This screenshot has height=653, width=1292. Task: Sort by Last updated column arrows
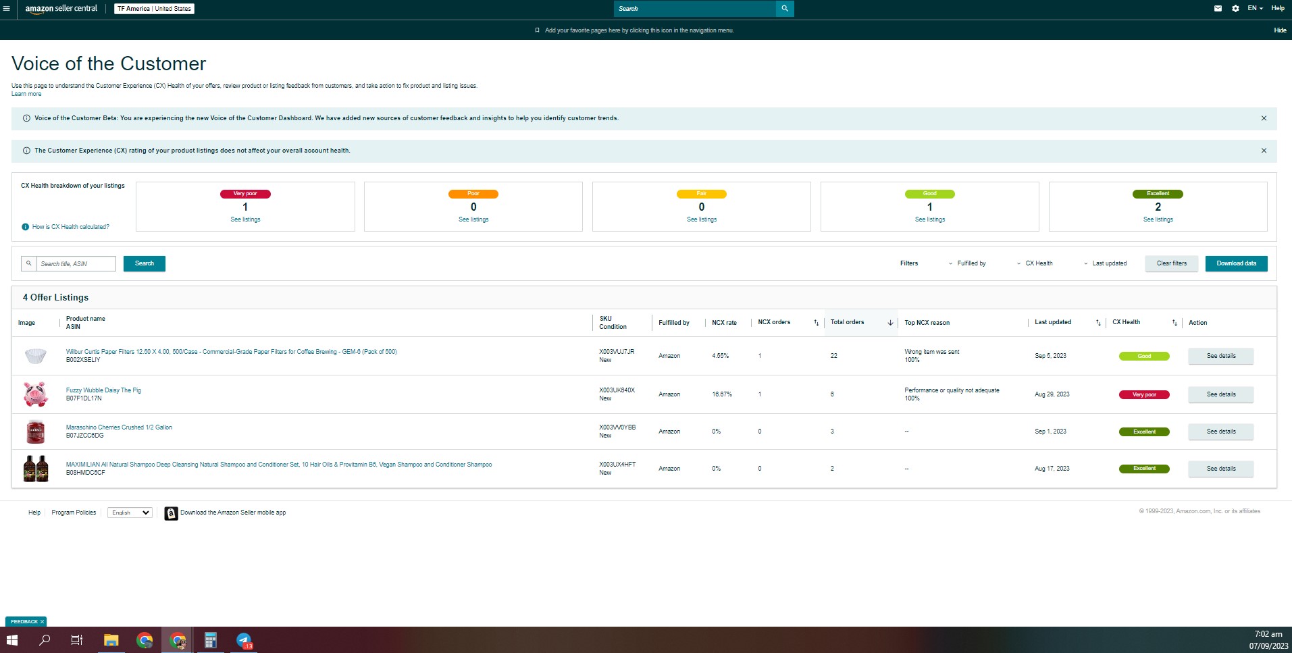(x=1098, y=323)
